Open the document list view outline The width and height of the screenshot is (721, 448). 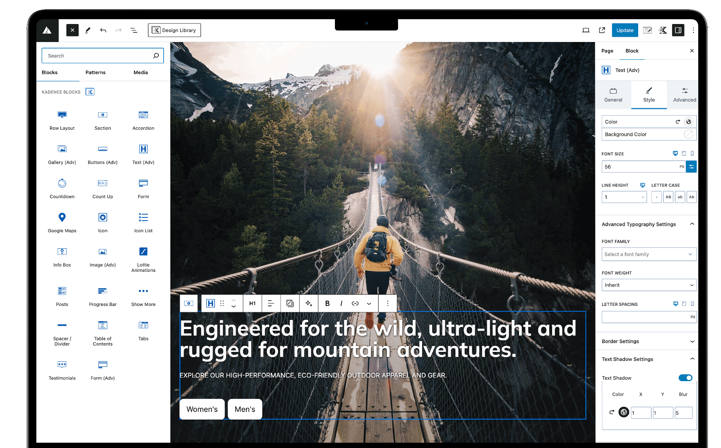click(134, 30)
